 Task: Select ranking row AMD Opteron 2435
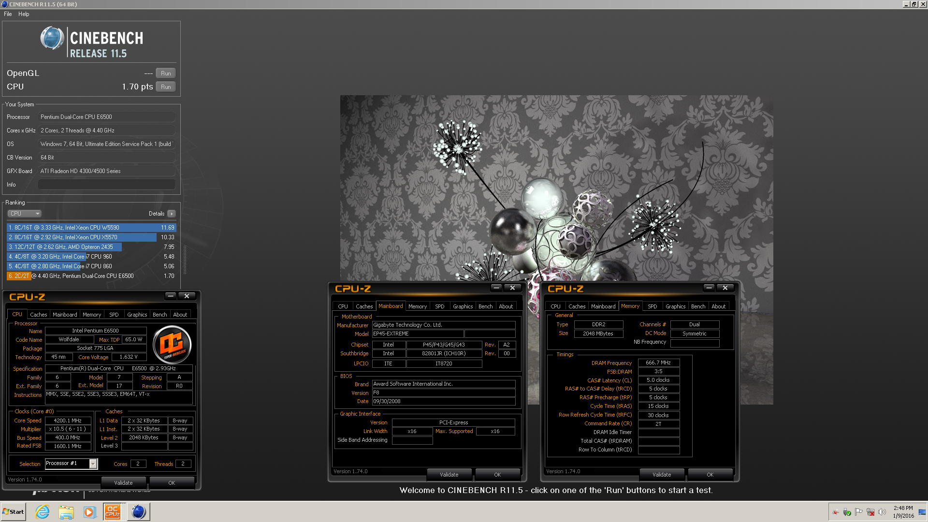click(x=91, y=247)
